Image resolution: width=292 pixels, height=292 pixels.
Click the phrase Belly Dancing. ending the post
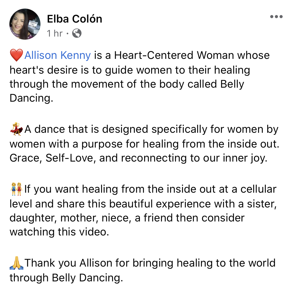[87, 278]
